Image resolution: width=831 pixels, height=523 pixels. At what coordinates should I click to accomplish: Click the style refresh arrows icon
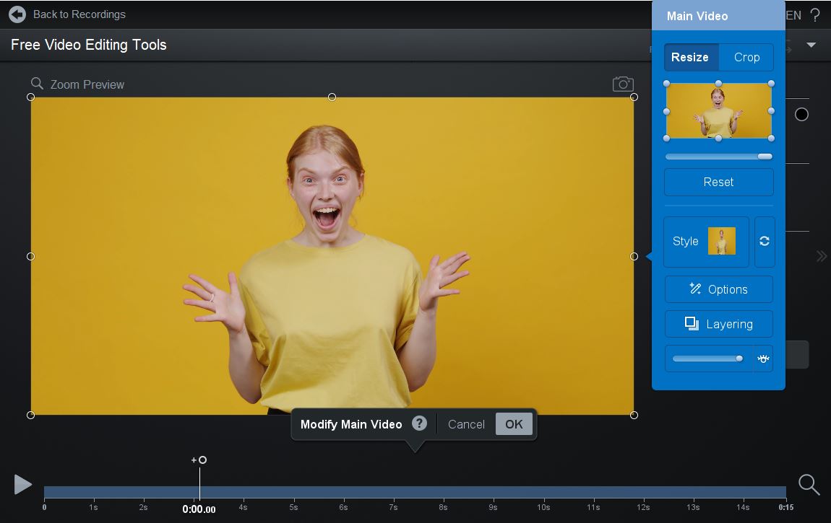click(765, 242)
